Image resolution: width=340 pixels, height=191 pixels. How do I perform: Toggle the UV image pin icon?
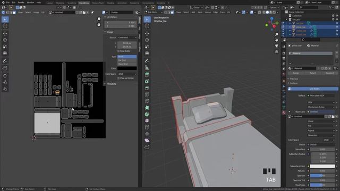click(92, 13)
